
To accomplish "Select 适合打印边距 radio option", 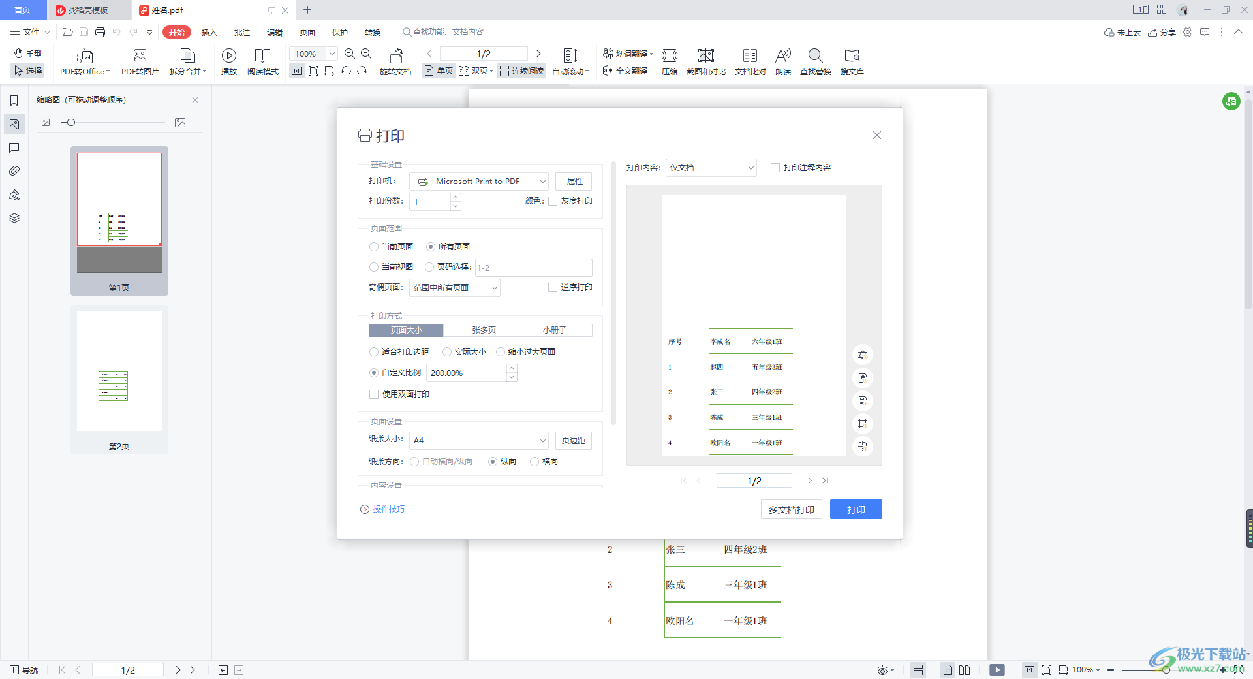I will click(x=374, y=352).
